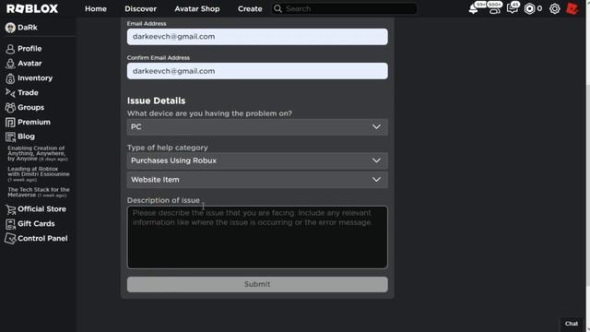Click the search magnifier icon
The image size is (590, 332).
(277, 8)
